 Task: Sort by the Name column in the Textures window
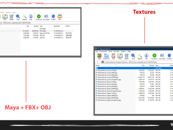point(98,65)
